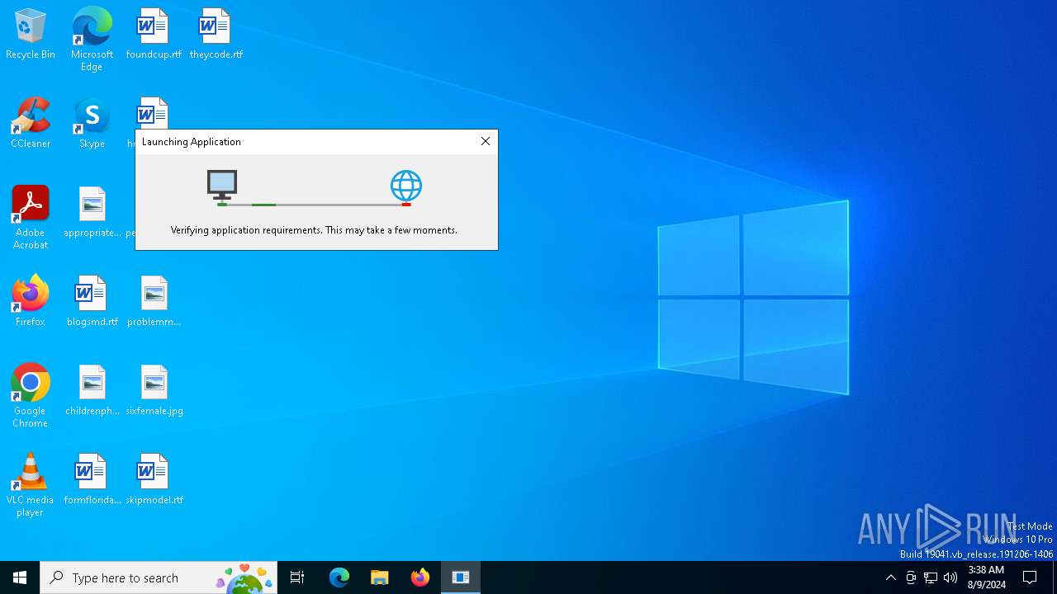Select the VLC media player shortcut
Screen dimensions: 1057x594
pos(31,485)
